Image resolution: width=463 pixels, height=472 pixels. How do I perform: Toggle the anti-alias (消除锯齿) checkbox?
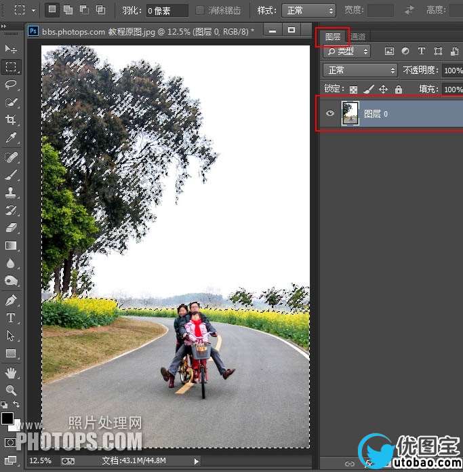tap(199, 11)
